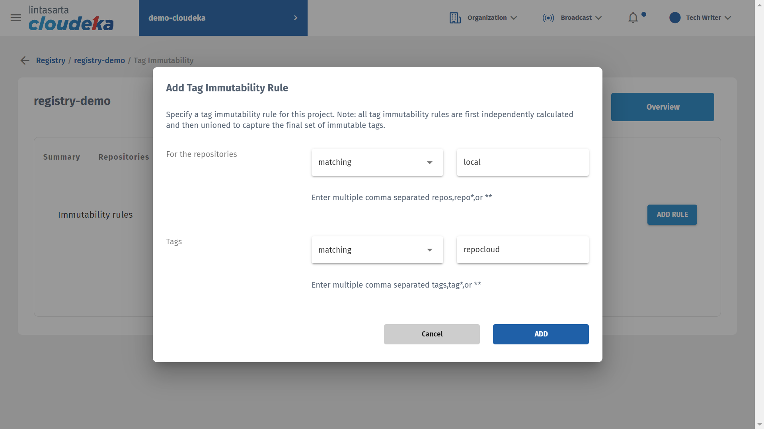Open the hamburger navigation menu
Image resolution: width=764 pixels, height=429 pixels.
tap(16, 17)
